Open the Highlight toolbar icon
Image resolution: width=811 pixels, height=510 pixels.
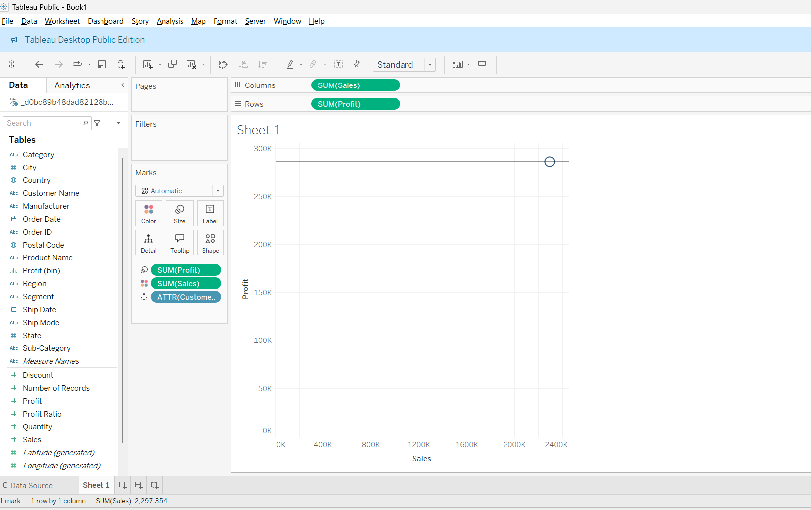[x=290, y=64]
